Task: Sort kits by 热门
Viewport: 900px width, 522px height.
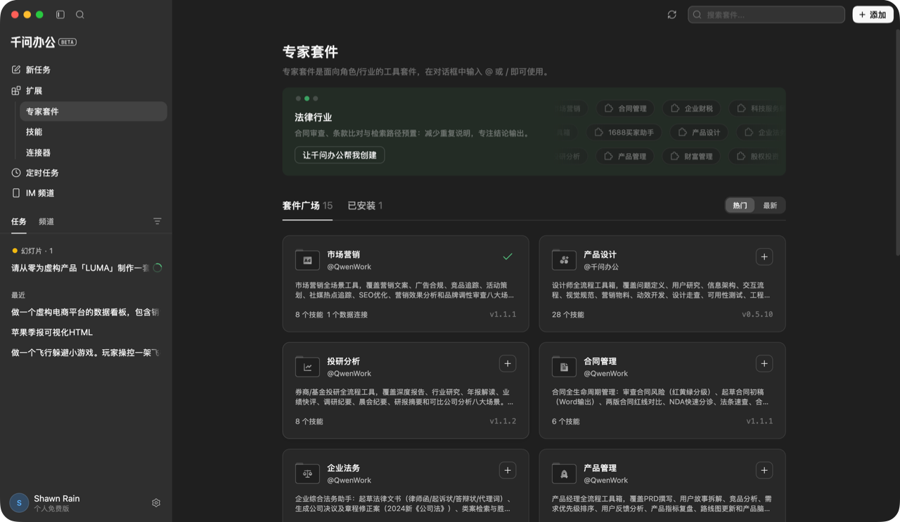Action: [740, 206]
